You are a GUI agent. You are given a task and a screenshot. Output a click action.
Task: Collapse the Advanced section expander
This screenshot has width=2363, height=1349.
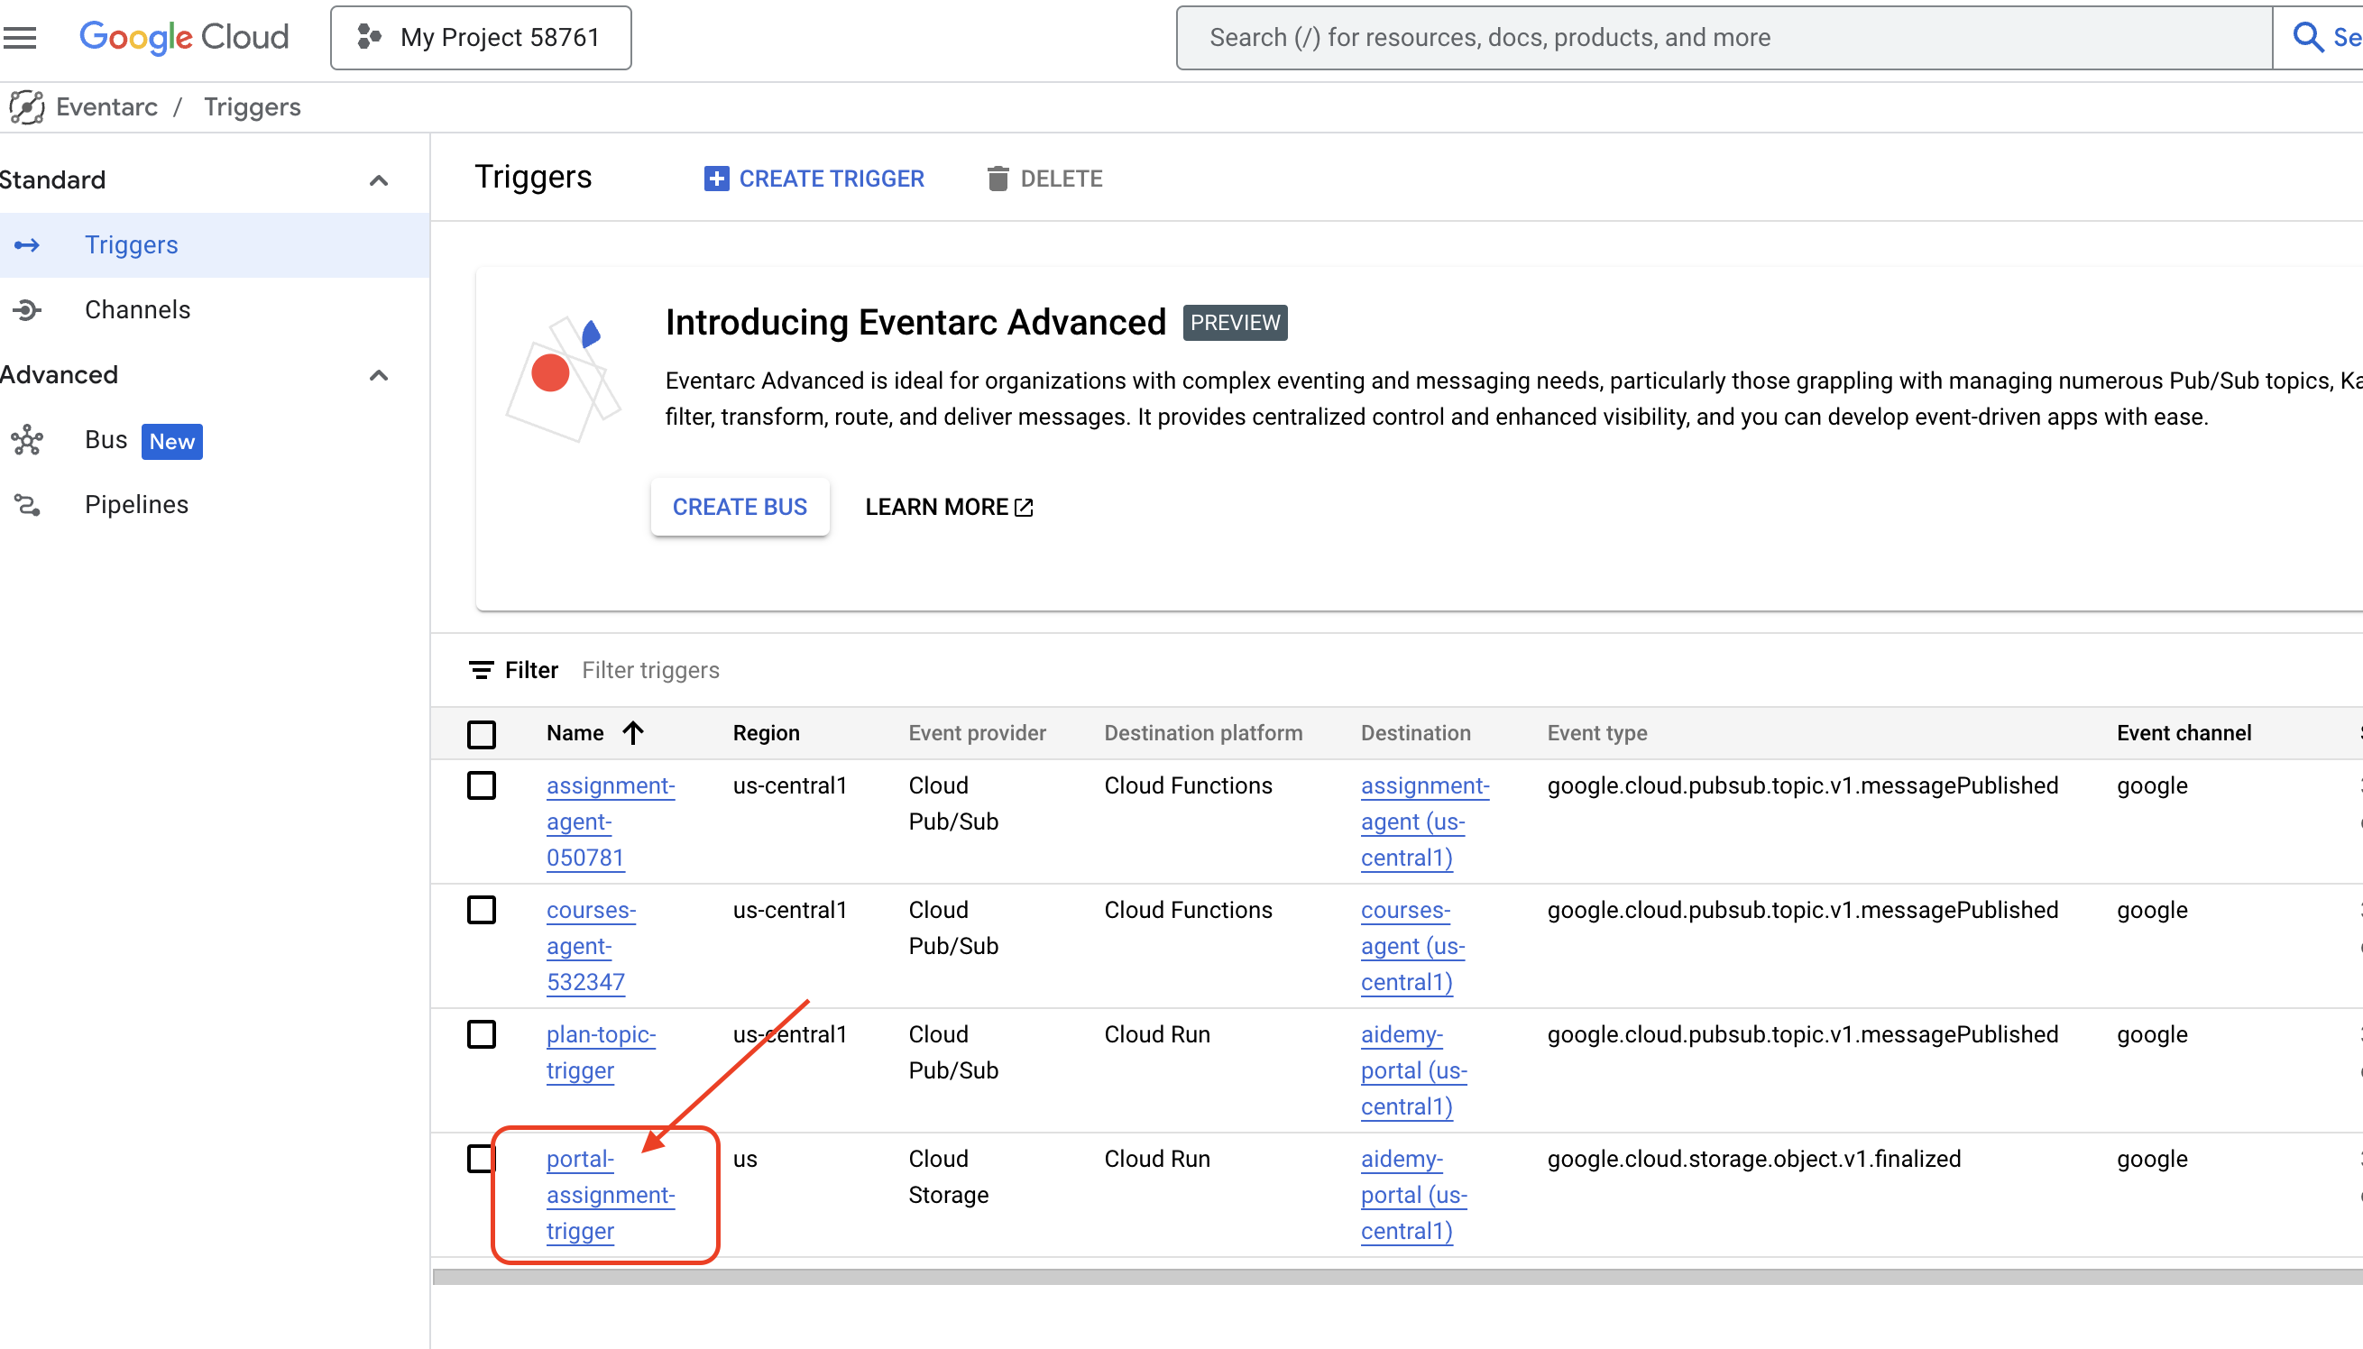click(380, 375)
